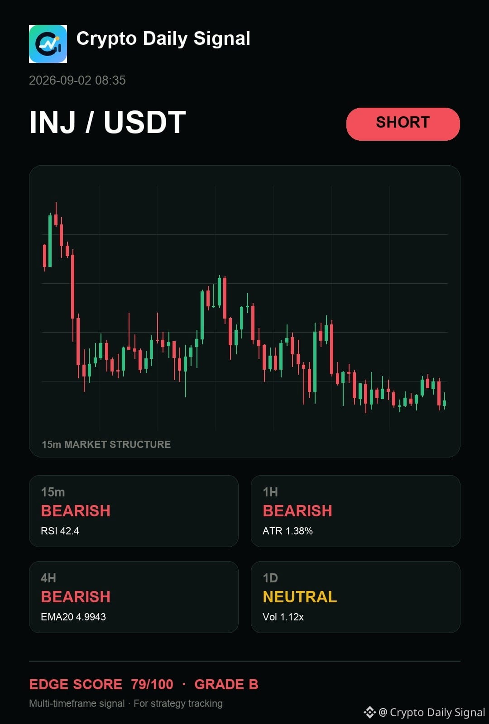489x724 pixels.
Task: Click the RSI 42.4 indicator value
Action: point(60,531)
